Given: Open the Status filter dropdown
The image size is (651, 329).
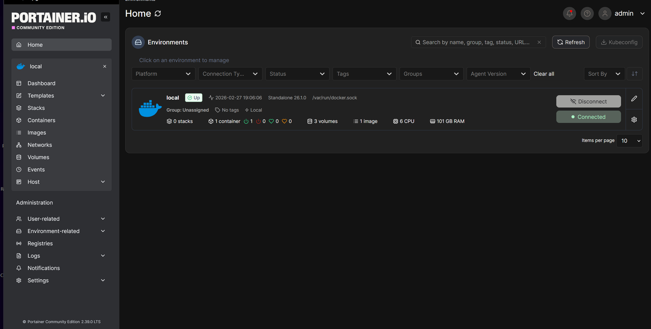Looking at the screenshot, I should click(298, 74).
